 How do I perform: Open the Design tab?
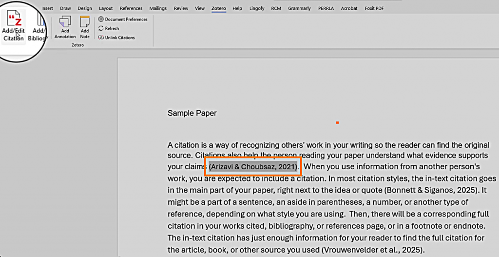84,8
